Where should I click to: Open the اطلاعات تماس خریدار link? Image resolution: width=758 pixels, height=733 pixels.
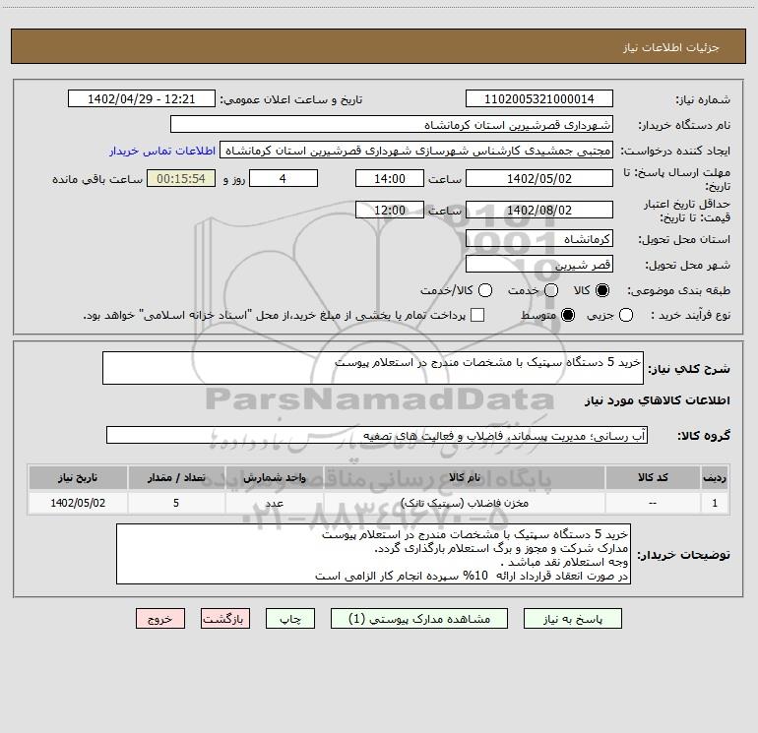click(x=162, y=151)
